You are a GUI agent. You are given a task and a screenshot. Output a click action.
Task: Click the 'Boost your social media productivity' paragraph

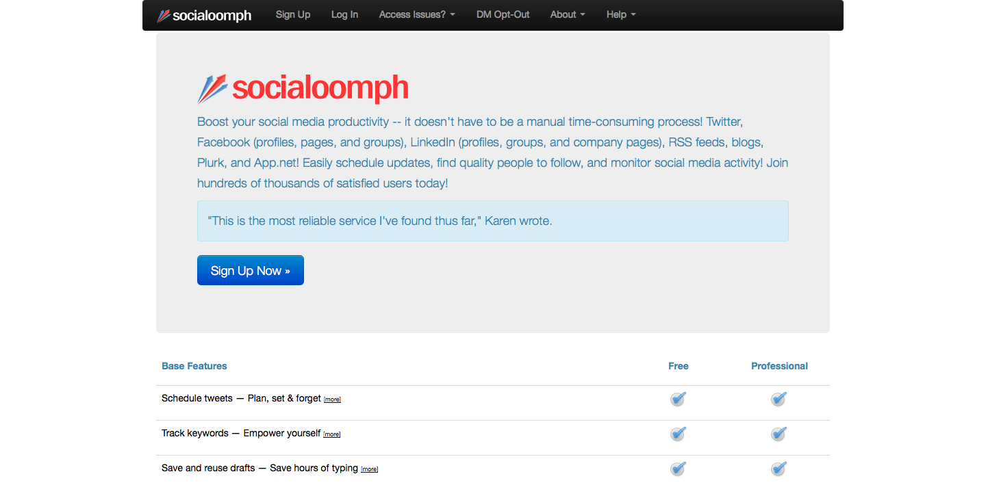pyautogui.click(x=493, y=153)
